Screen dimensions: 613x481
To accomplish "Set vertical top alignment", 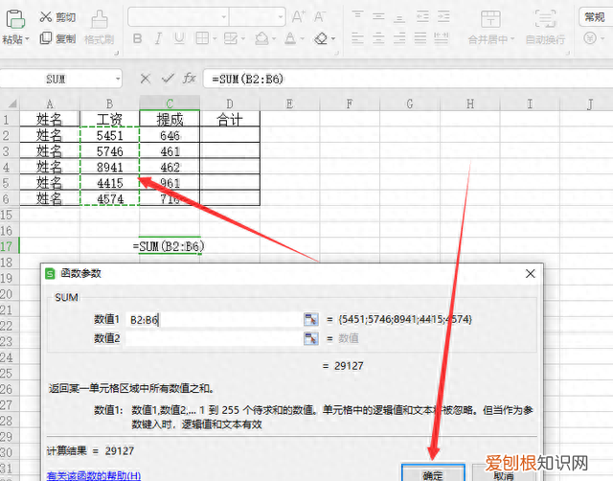I will coord(357,15).
